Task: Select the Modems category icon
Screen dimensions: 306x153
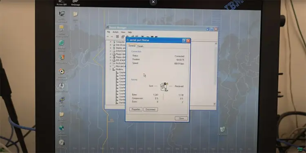Action: click(114, 69)
